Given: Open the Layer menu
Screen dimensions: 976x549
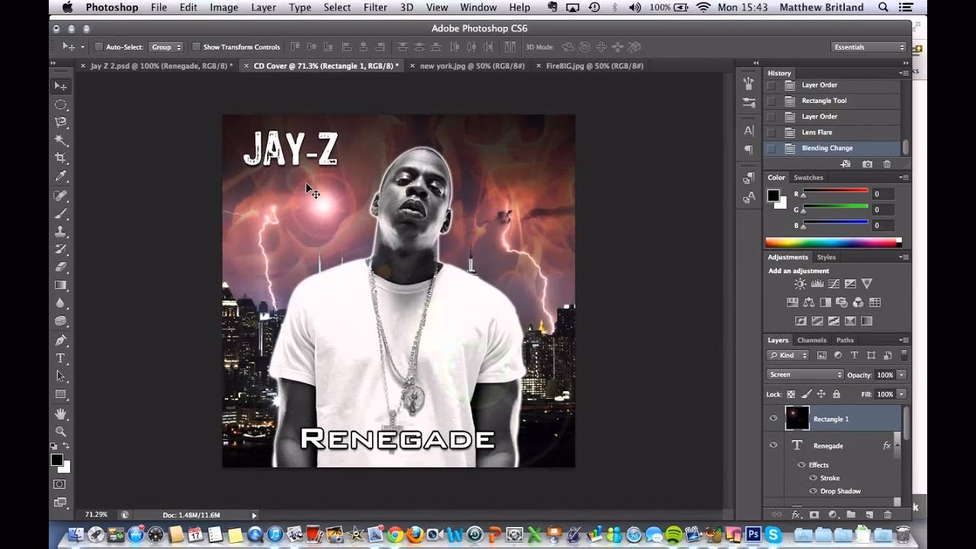Looking at the screenshot, I should tap(264, 8).
